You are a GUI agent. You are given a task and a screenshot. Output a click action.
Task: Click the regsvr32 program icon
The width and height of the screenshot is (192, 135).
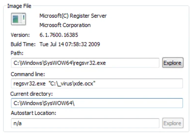(x=18, y=19)
